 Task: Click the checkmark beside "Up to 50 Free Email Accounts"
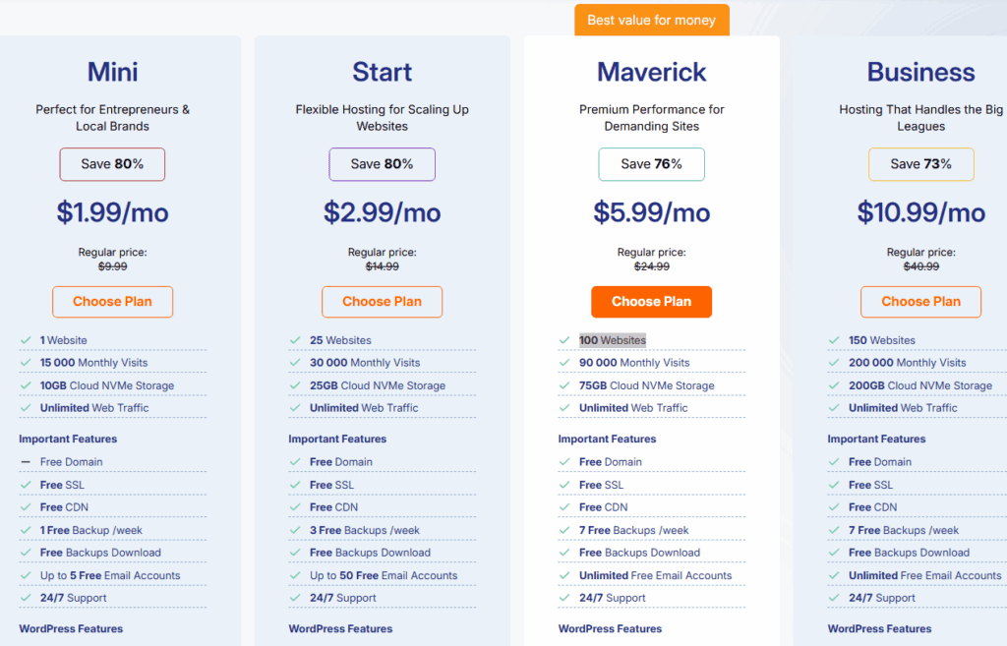coord(294,575)
